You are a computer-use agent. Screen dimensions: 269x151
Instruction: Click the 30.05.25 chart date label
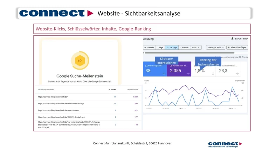tap(166, 108)
